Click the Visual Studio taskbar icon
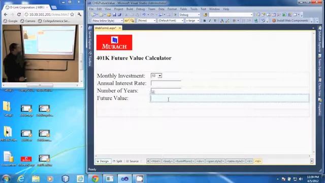325x183 pixels. 124,178
